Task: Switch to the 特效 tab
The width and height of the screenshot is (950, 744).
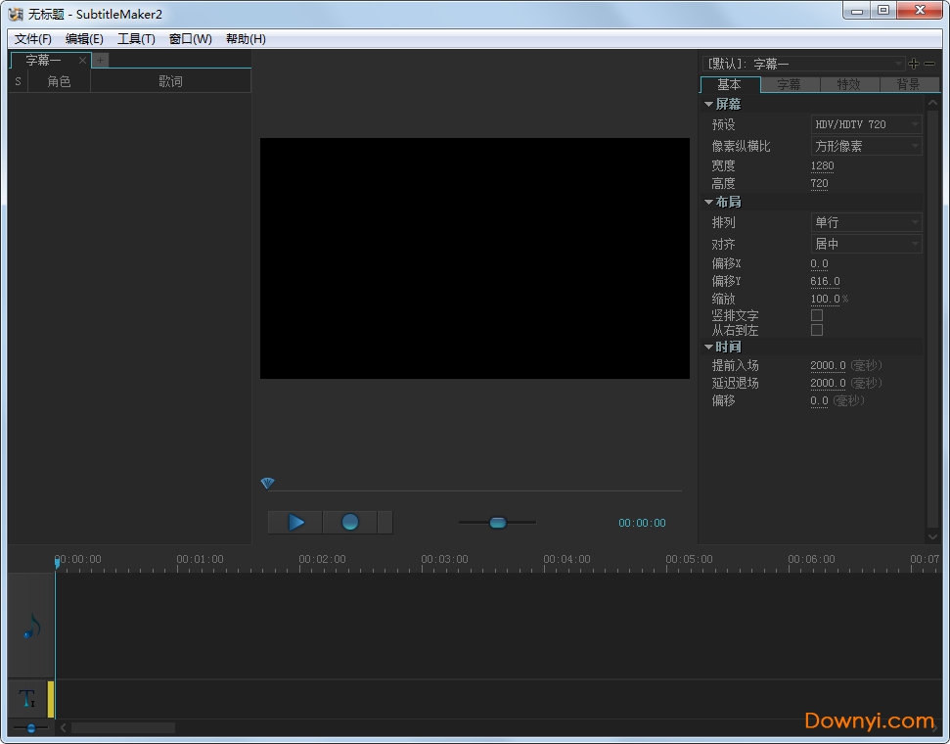Action: tap(848, 85)
